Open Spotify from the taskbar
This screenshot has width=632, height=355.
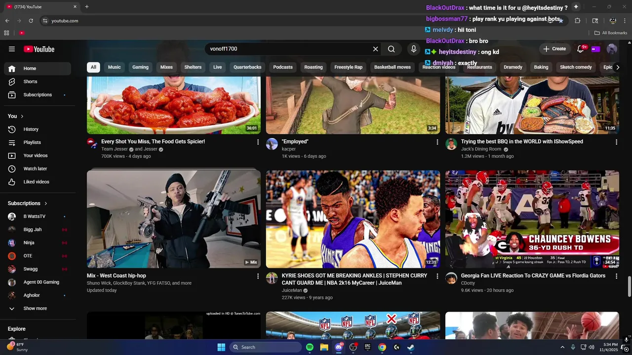pyautogui.click(x=310, y=347)
